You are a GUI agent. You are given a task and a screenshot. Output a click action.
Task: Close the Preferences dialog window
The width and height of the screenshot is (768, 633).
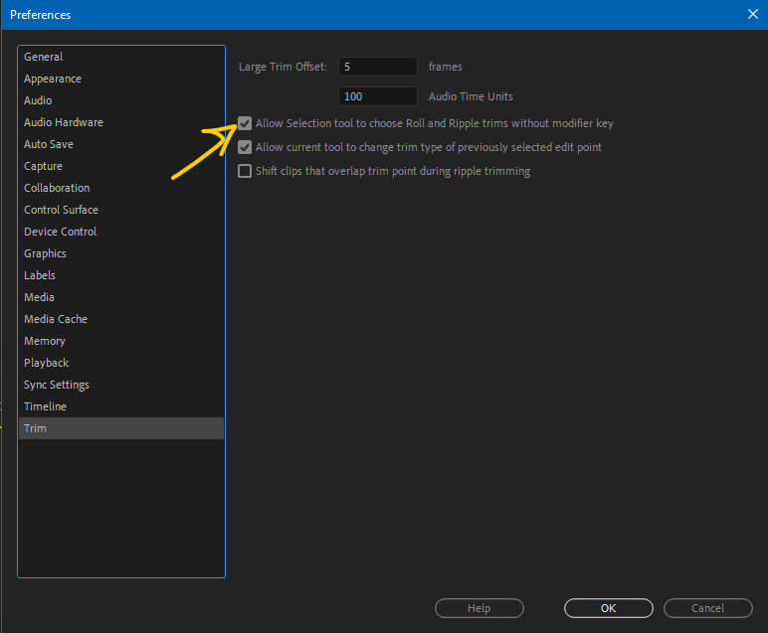(752, 14)
